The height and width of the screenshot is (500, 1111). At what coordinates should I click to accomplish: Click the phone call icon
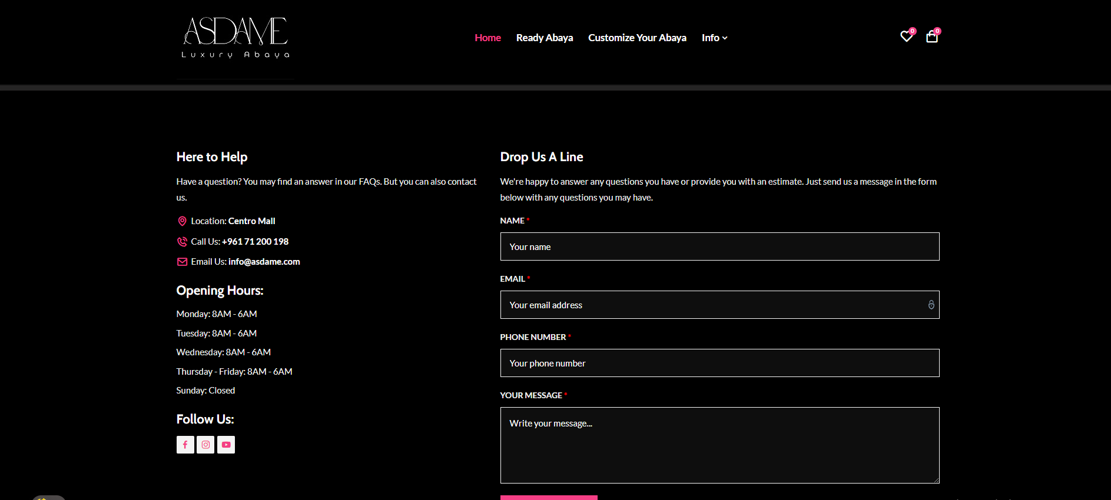pyautogui.click(x=182, y=242)
